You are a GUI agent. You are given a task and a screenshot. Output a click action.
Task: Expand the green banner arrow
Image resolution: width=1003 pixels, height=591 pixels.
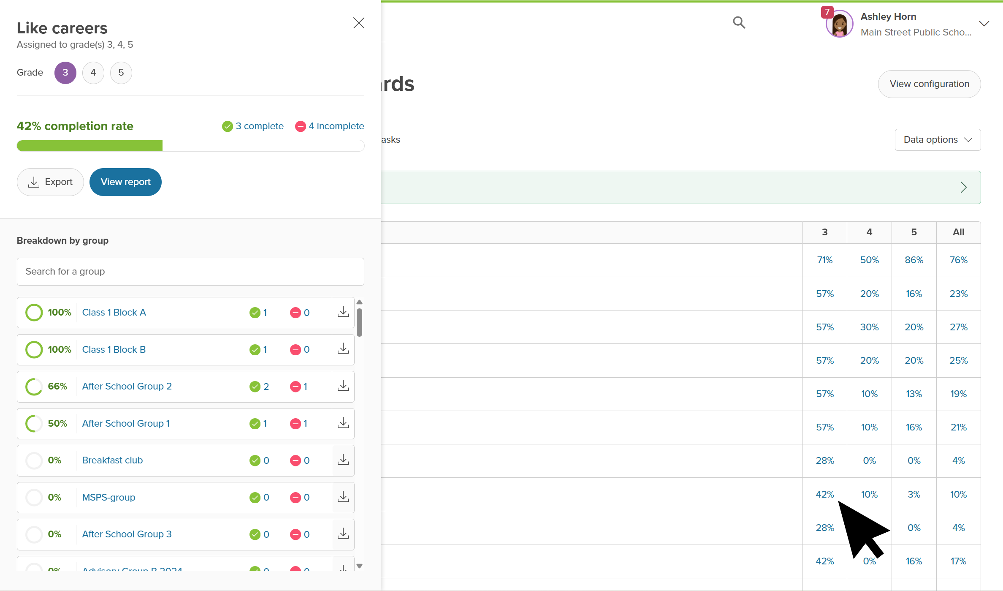pyautogui.click(x=963, y=187)
